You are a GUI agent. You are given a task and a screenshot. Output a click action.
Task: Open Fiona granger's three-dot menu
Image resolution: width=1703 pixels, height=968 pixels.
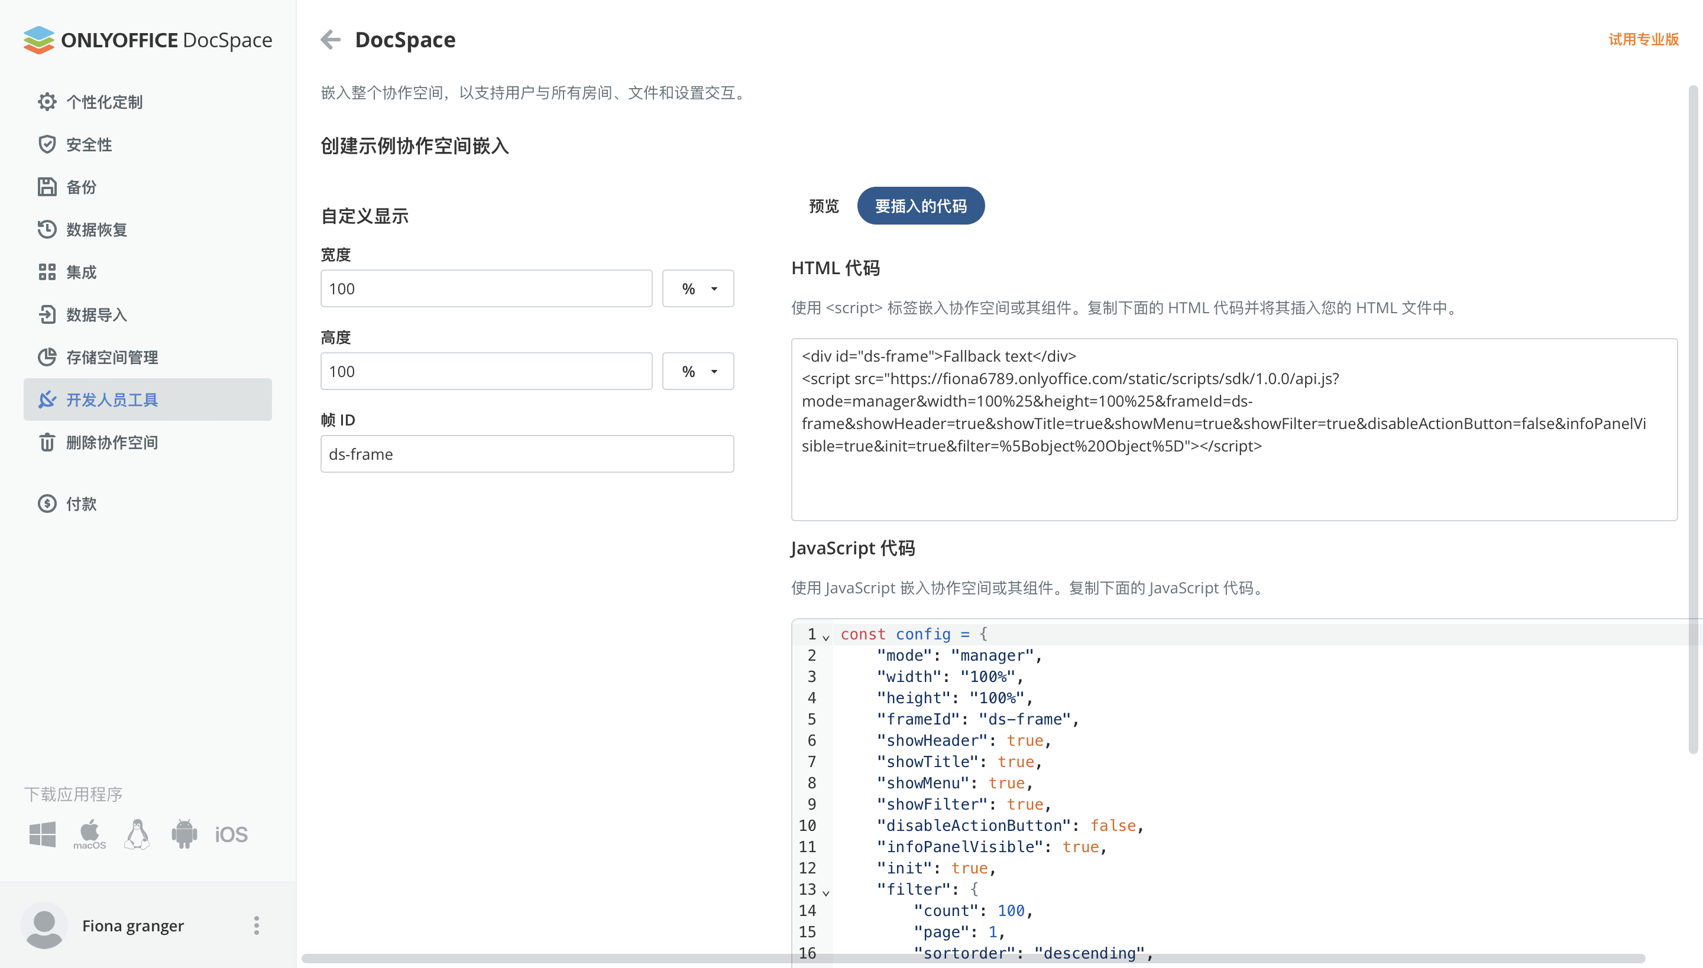[x=256, y=925]
